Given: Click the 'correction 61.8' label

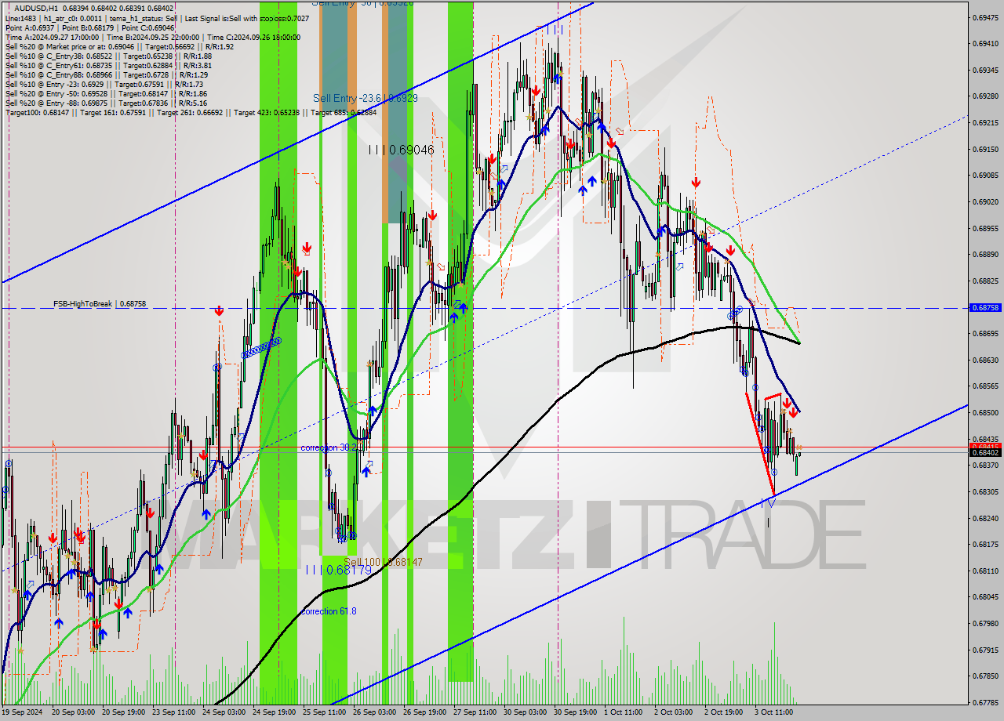Looking at the screenshot, I should pyautogui.click(x=329, y=611).
